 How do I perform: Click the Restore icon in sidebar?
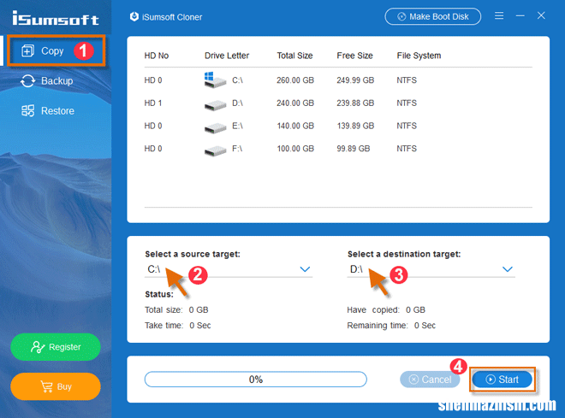pyautogui.click(x=27, y=111)
